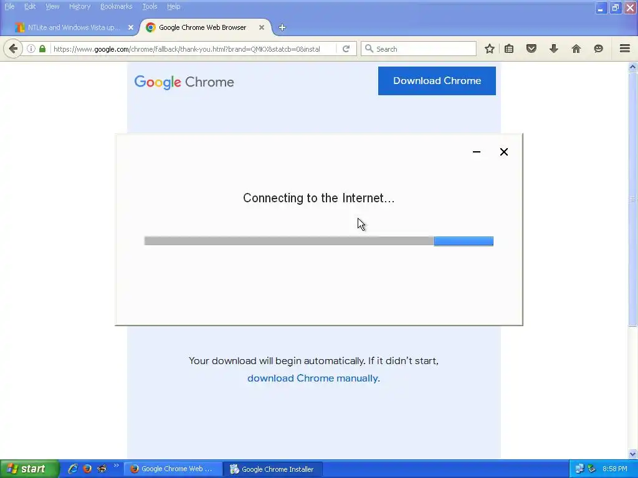Image resolution: width=638 pixels, height=478 pixels.
Task: Open the Firefox hamburger menu
Action: [625, 49]
